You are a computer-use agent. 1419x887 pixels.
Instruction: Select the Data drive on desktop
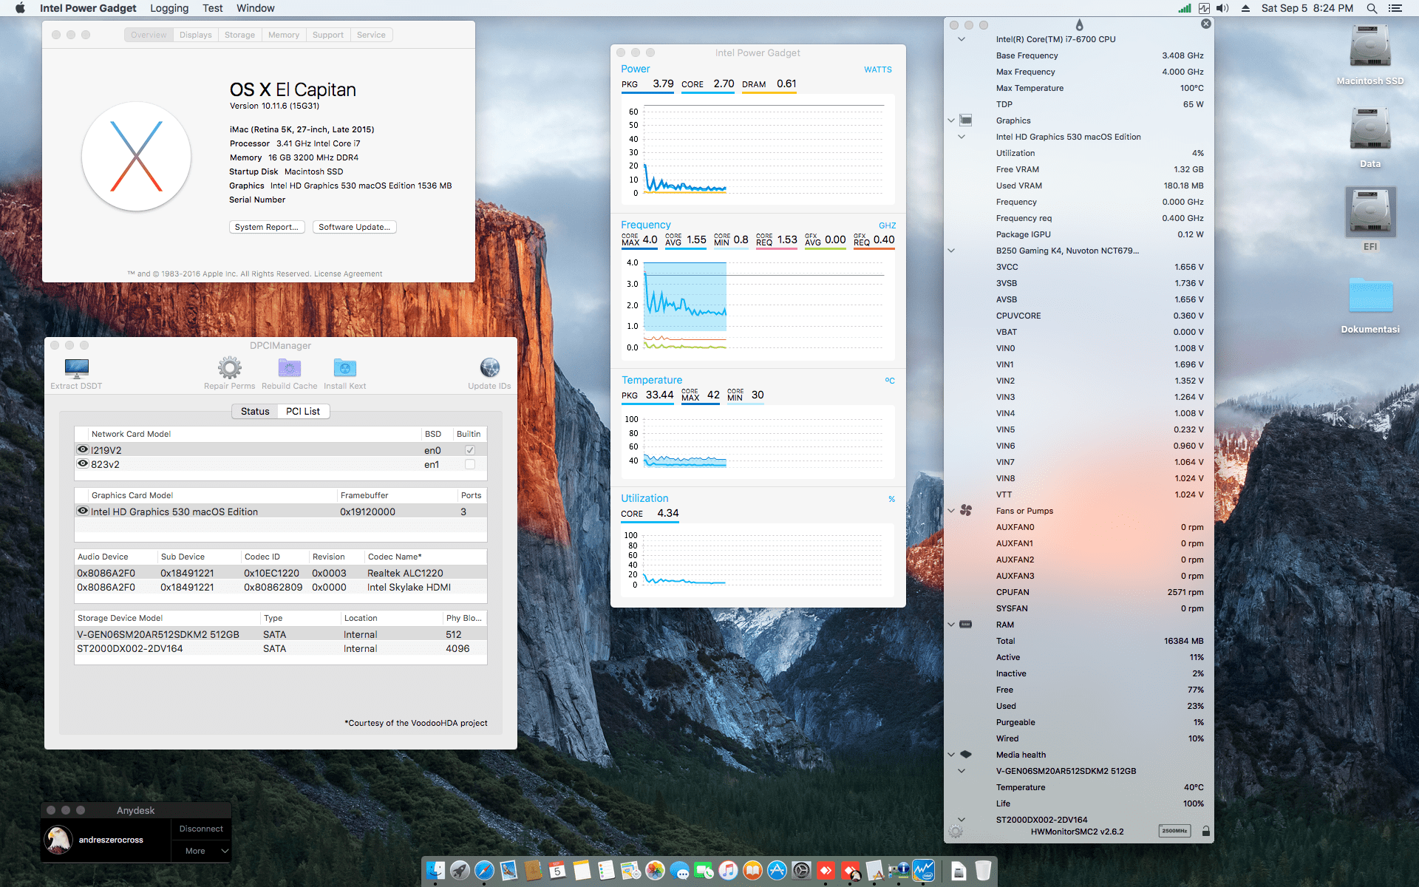point(1370,130)
